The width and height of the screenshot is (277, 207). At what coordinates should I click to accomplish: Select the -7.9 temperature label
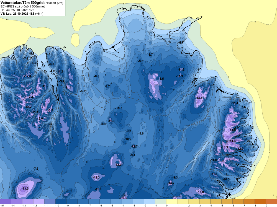tap(26, 58)
